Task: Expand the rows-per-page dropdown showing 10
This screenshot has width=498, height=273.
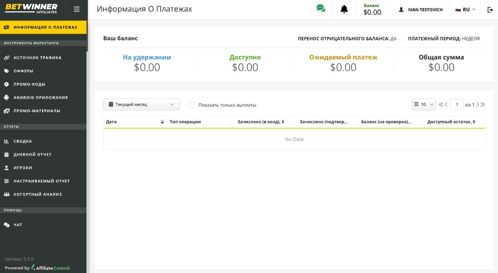Action: tap(424, 104)
